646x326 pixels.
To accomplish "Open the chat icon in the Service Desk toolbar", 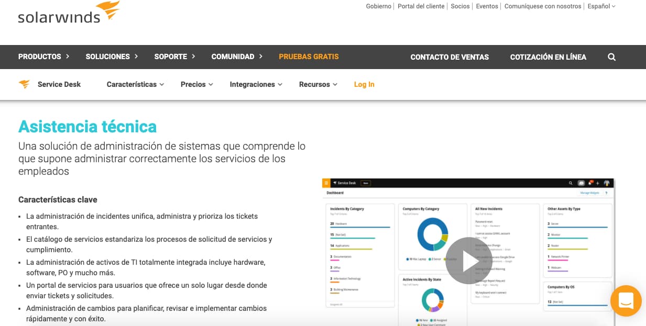I will pos(581,183).
